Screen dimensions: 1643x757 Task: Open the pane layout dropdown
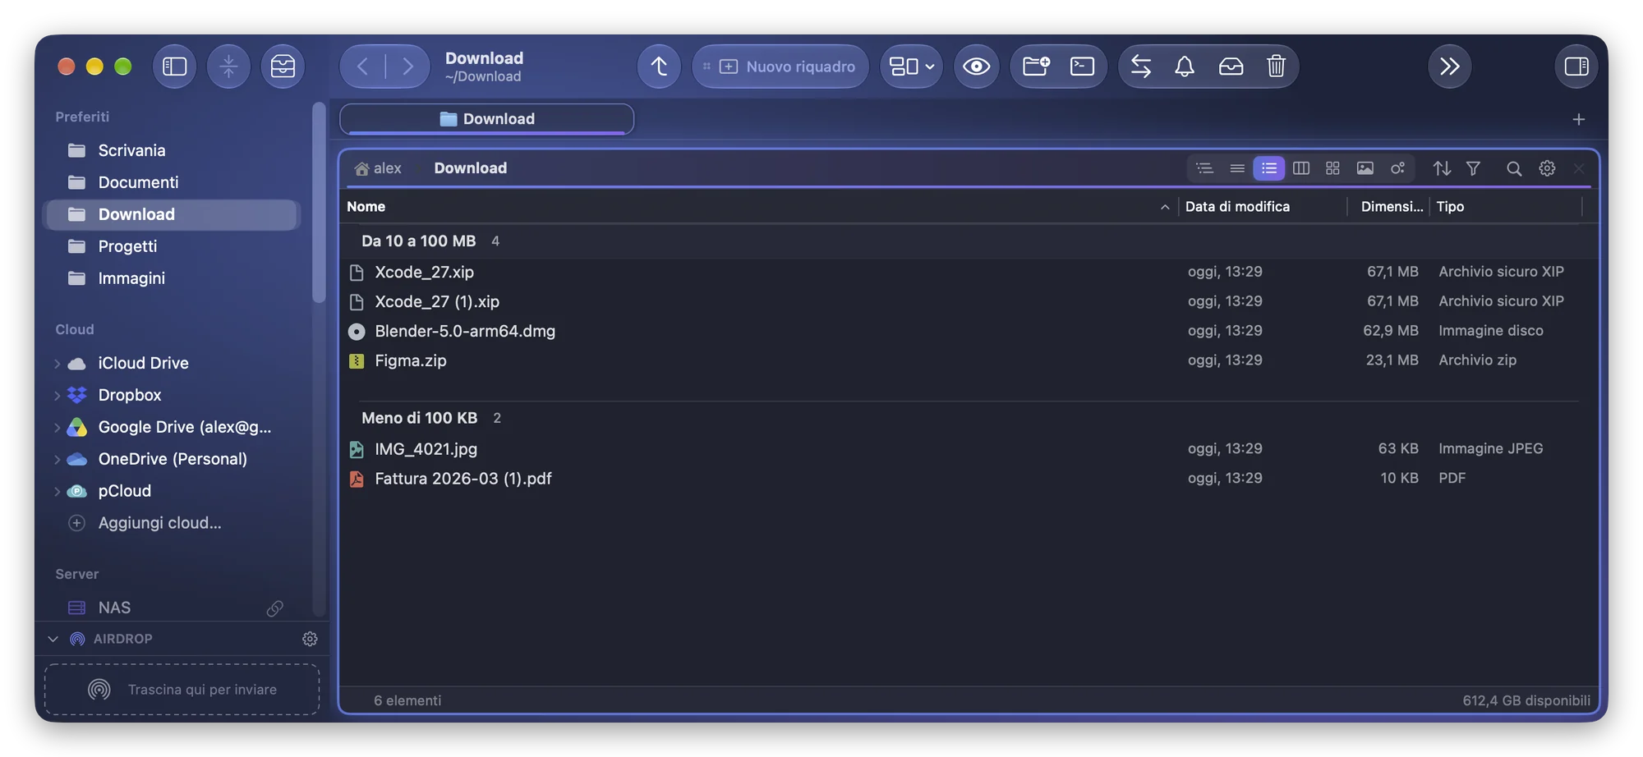[912, 67]
